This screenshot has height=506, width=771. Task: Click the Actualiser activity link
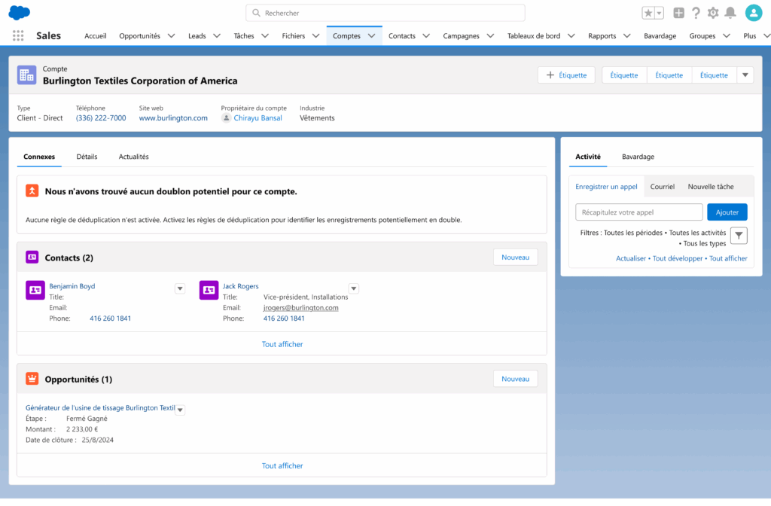click(x=631, y=258)
